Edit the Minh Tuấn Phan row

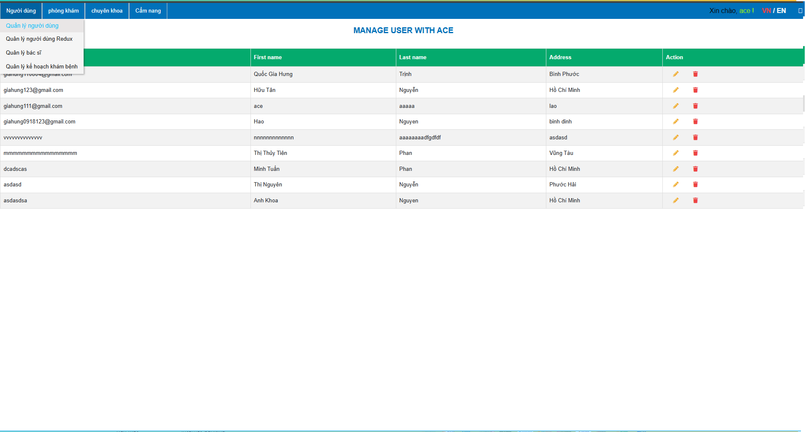click(x=676, y=169)
